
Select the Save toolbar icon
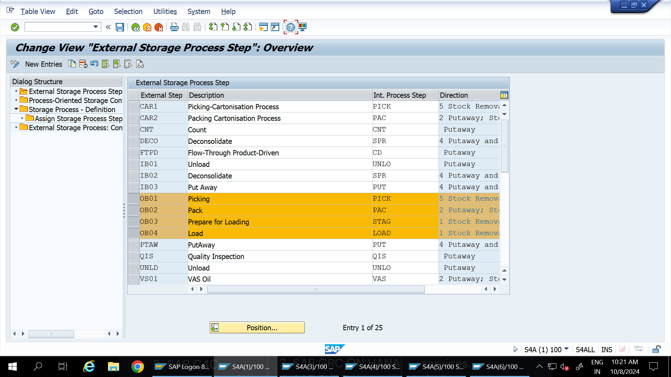click(x=120, y=27)
